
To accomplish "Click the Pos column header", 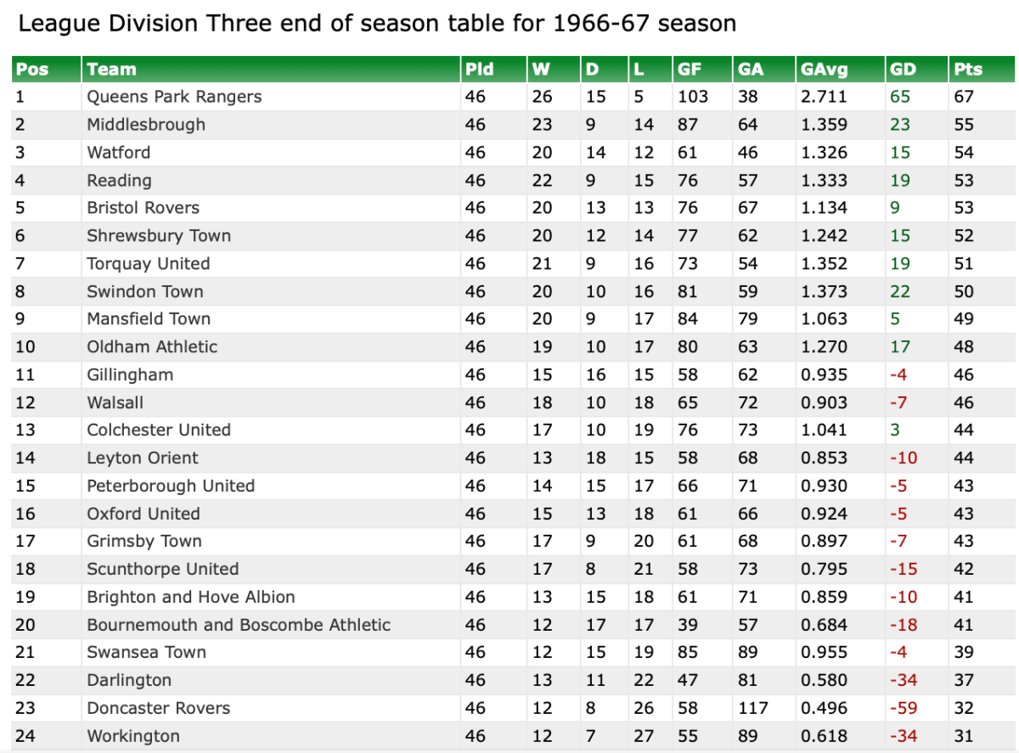I will (x=32, y=70).
